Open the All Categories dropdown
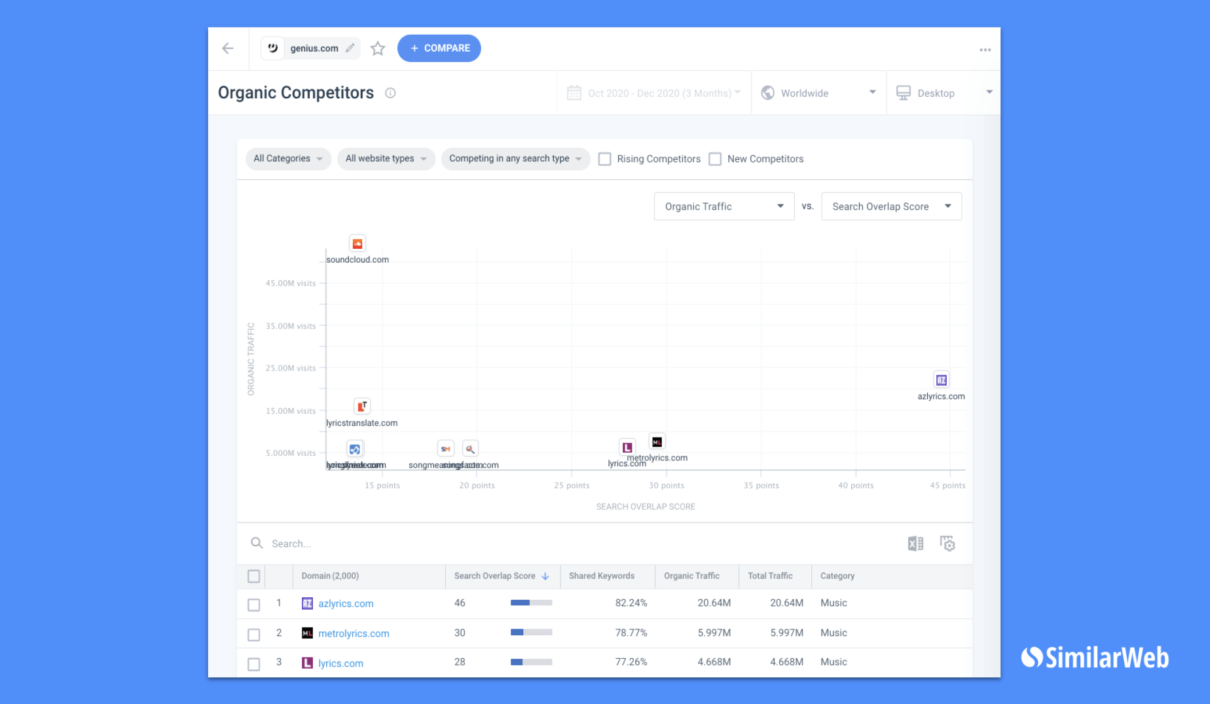This screenshot has width=1210, height=704. pyautogui.click(x=287, y=158)
